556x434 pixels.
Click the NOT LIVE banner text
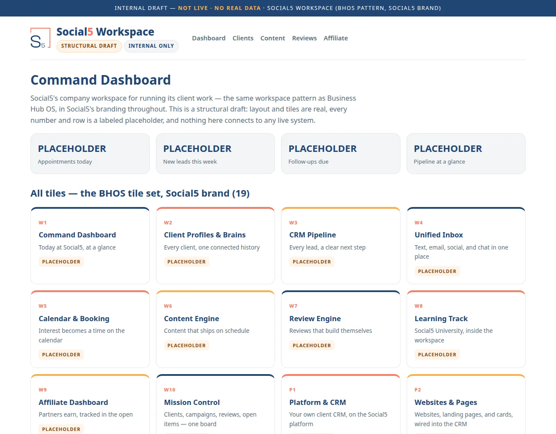(x=193, y=8)
